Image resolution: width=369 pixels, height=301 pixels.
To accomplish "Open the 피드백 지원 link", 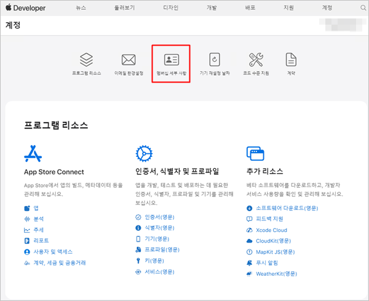I will [269, 219].
